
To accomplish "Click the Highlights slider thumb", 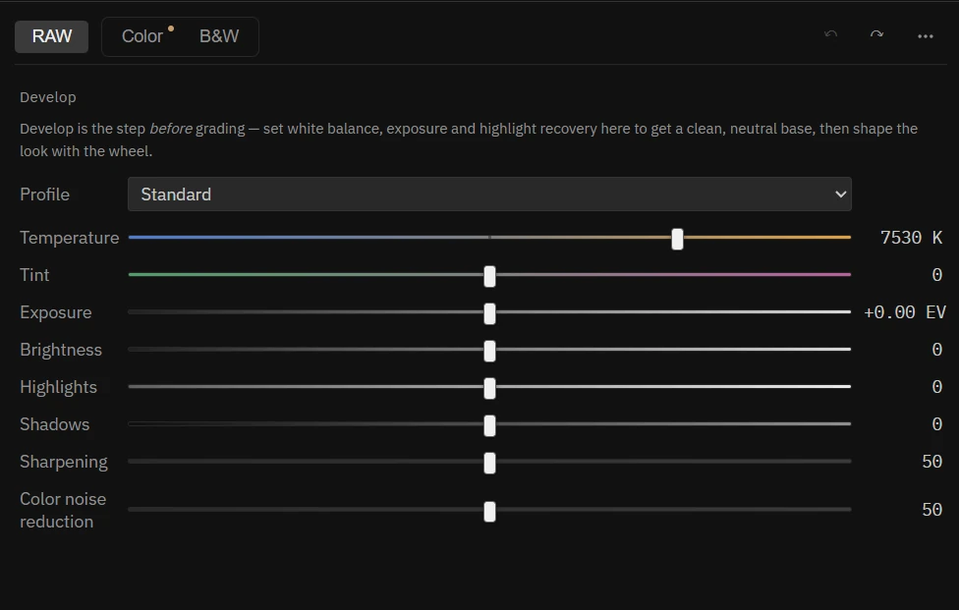I will click(489, 388).
